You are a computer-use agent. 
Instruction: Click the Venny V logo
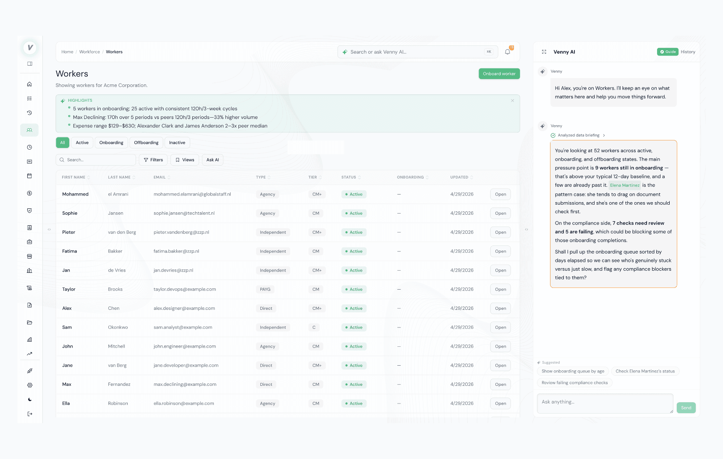(30, 47)
